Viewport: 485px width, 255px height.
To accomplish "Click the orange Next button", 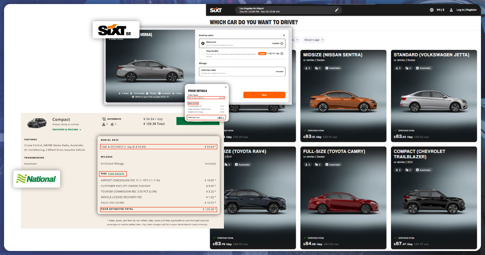I will point(264,95).
